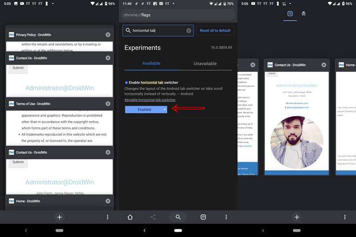Click the horizontal tab search field

coord(158,30)
